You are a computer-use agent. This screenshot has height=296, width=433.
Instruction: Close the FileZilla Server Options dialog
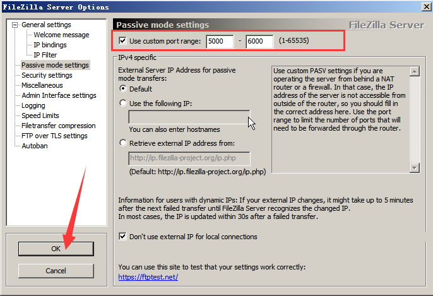coord(427,7)
